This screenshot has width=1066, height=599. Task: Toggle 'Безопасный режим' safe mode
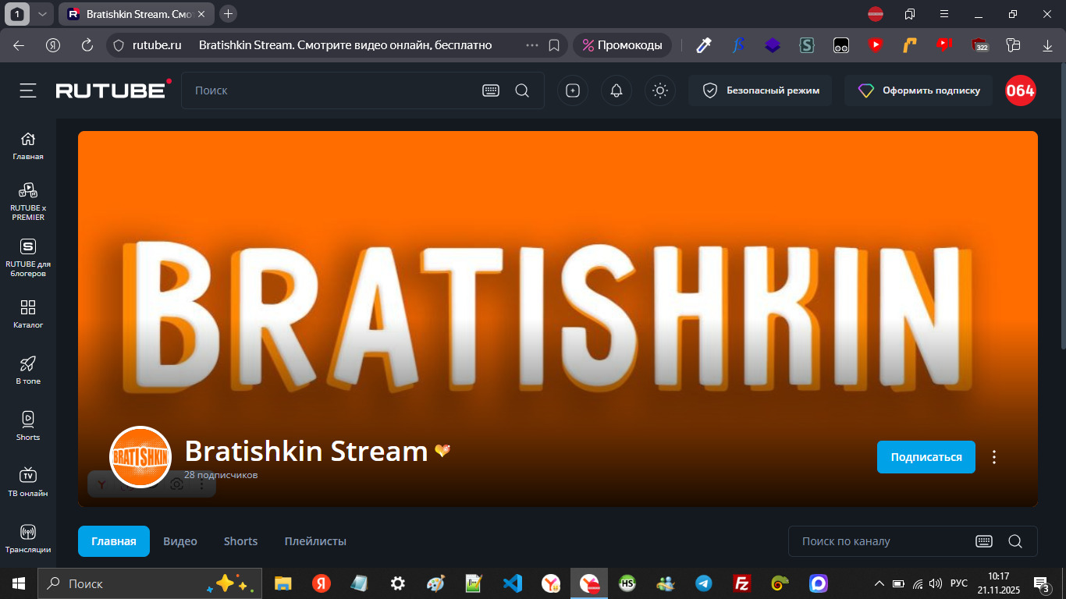point(759,91)
